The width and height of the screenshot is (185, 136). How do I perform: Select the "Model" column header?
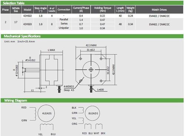(x=27, y=10)
